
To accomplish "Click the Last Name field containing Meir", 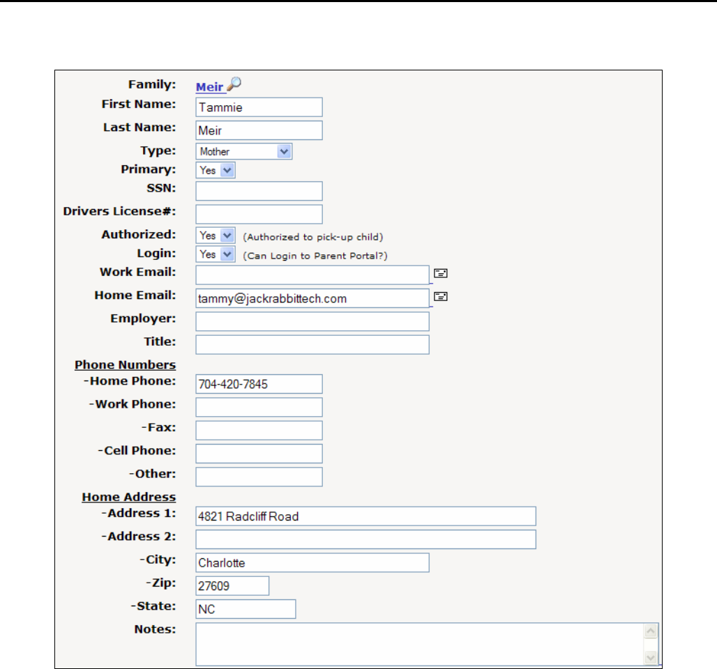I will [259, 131].
